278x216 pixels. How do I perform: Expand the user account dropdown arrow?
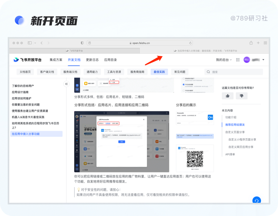pyautogui.click(x=263, y=60)
